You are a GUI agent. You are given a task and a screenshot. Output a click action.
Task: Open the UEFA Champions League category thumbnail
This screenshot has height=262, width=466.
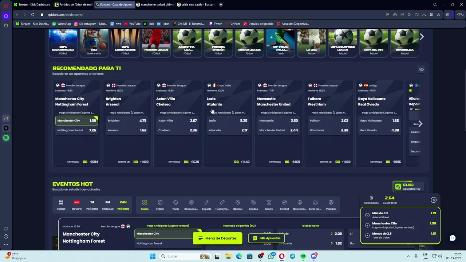tap(343, 43)
